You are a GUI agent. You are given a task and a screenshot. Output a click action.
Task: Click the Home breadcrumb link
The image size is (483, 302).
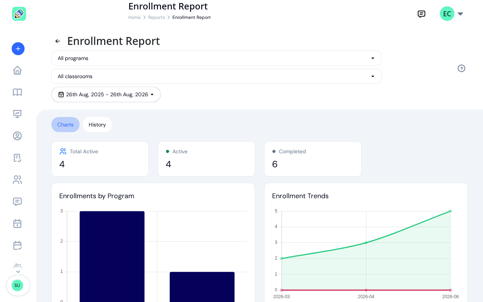click(x=134, y=17)
